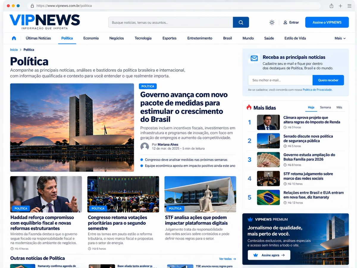The height and width of the screenshot is (268, 357).
Task: Open a new tab with plus icon
Action: (x=340, y=6)
